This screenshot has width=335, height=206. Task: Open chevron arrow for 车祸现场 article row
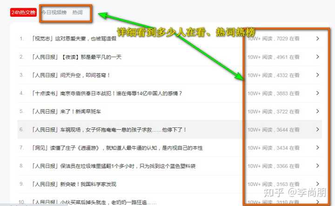click(x=317, y=130)
